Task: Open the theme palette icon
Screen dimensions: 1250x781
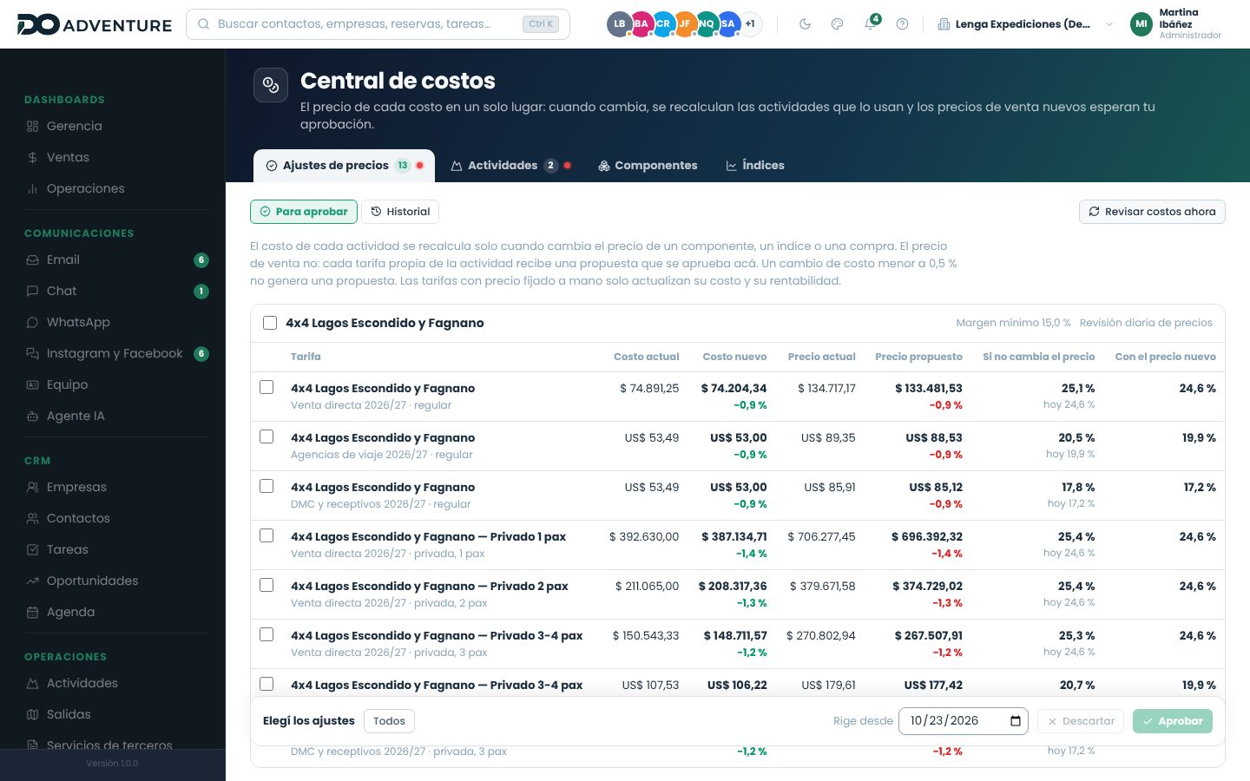Action: [837, 24]
